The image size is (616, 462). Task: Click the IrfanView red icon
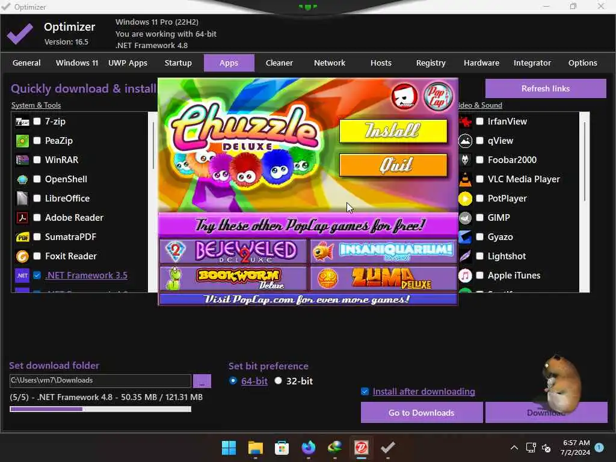(x=465, y=122)
